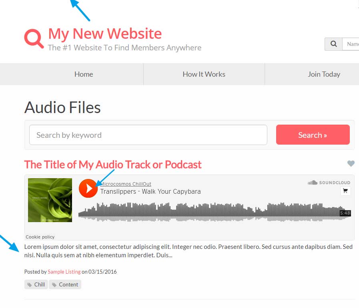Click the shopping cart buy icon
Viewport: 359px width, 308px height.
(x=345, y=191)
